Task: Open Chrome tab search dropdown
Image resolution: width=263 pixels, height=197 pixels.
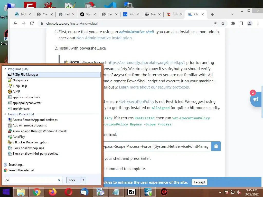Action: (232, 14)
